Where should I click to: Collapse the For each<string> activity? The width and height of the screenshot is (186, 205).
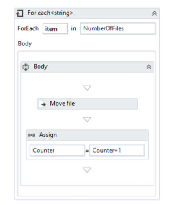154,13
